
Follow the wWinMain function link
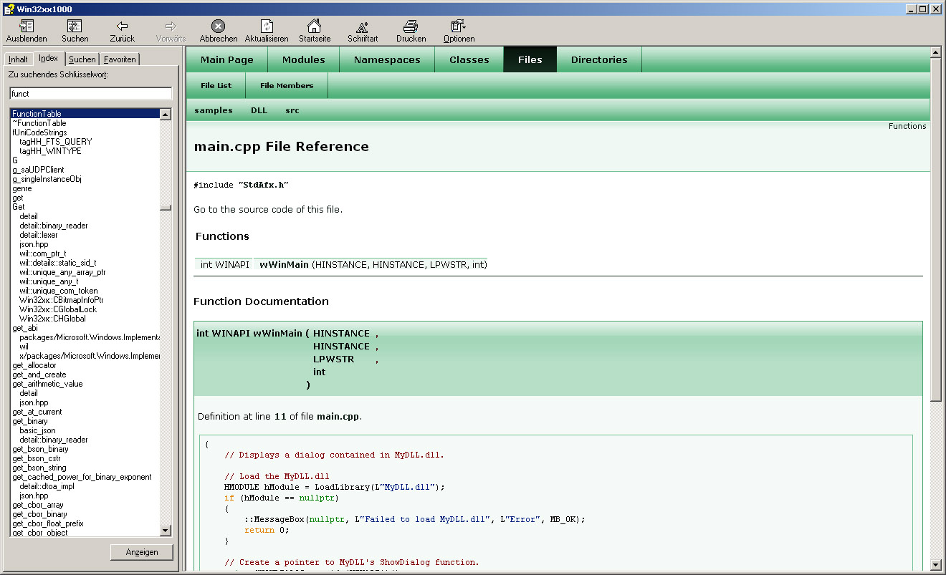[284, 265]
